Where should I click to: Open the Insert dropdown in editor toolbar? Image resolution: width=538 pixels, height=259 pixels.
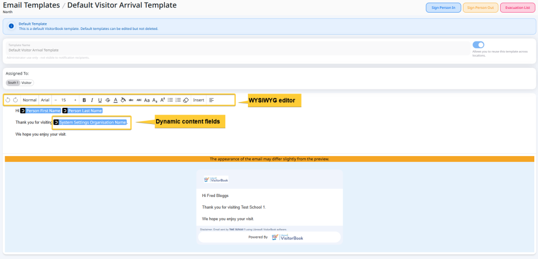[199, 100]
